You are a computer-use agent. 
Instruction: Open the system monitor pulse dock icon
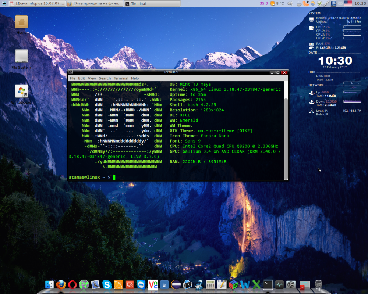click(279, 284)
